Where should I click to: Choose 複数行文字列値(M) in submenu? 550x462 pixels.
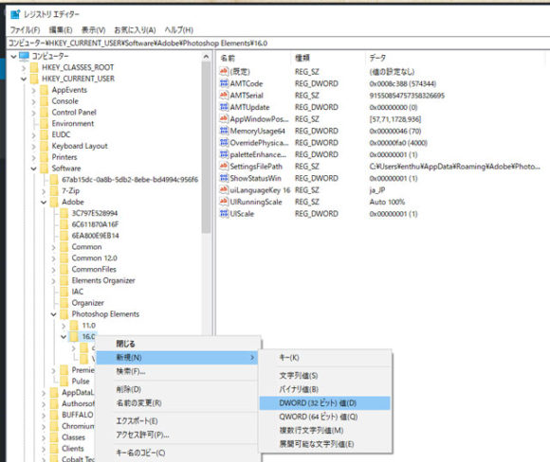tap(325, 430)
